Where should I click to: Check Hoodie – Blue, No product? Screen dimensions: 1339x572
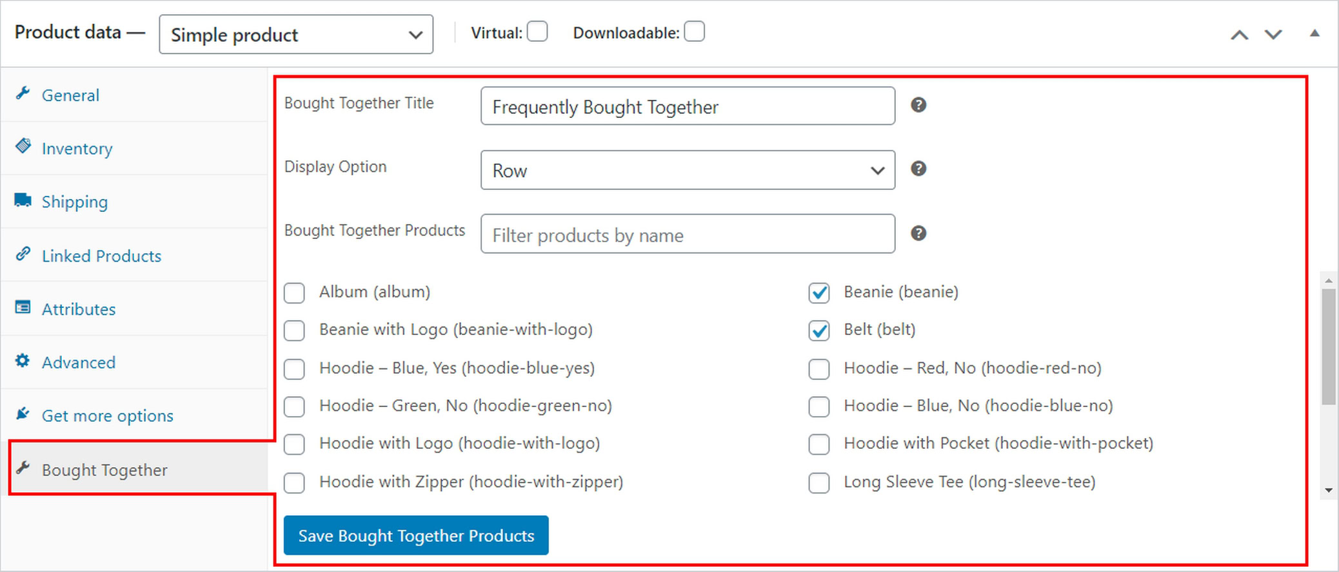(819, 406)
